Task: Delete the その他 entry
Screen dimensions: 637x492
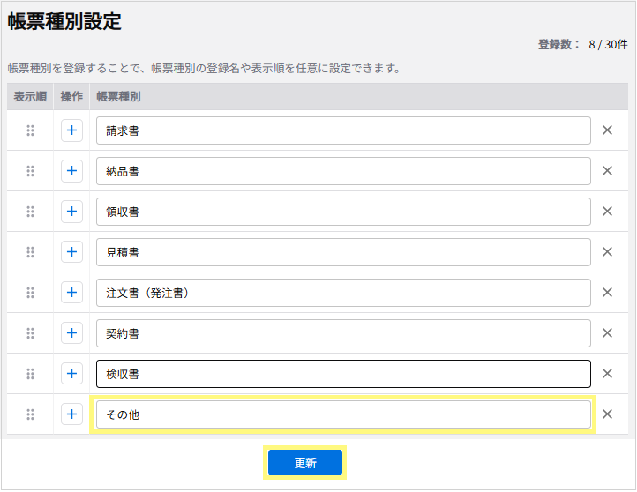Action: coord(607,414)
